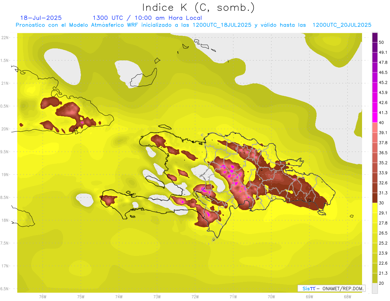Screen dimensions: 390x301
Task: Click the "76W" longitude label
Action: [43, 297]
